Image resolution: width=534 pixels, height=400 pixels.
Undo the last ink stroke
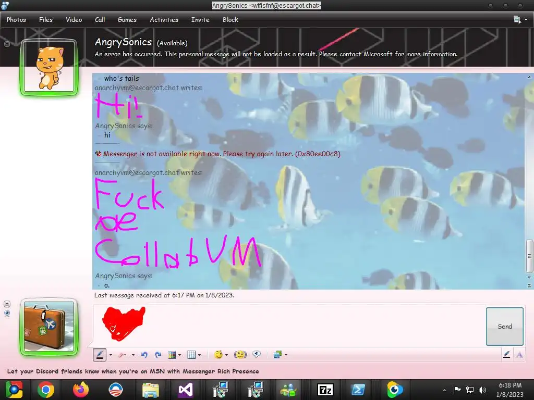pos(144,355)
